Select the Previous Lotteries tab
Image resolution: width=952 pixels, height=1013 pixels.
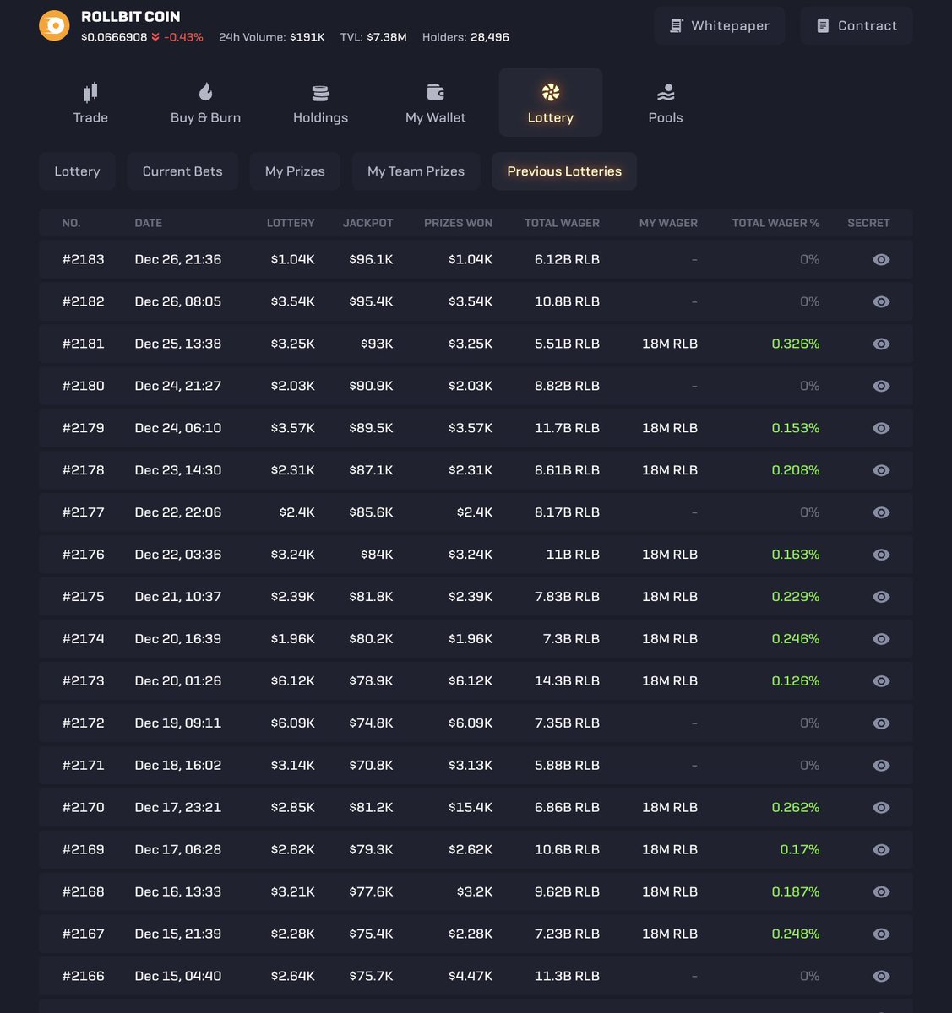tap(564, 171)
